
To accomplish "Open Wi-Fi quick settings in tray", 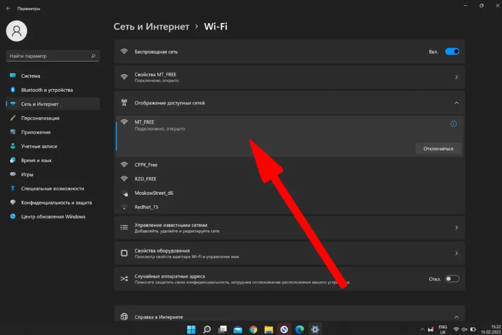I will (456, 329).
